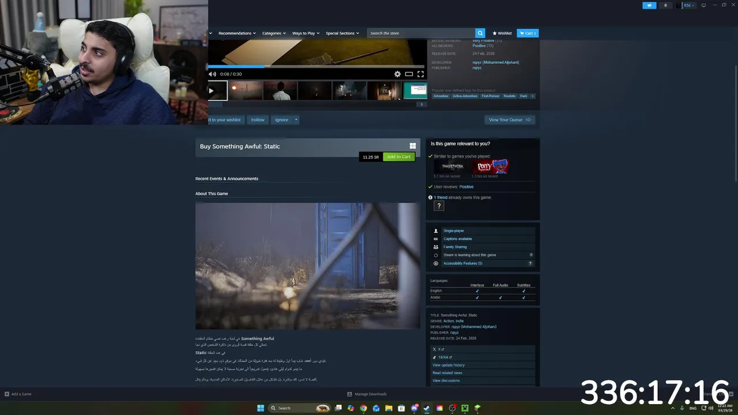Click the help icon beside Accessibility Features
738x415 pixels.
(530, 263)
